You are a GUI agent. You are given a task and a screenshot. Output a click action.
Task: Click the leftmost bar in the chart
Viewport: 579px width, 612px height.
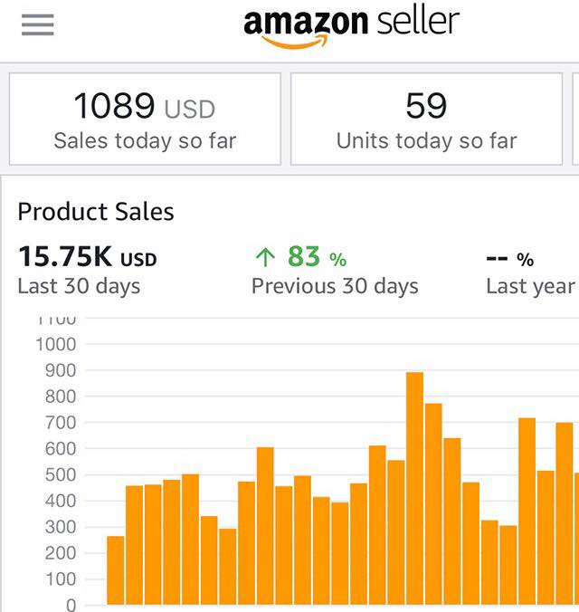point(116,570)
